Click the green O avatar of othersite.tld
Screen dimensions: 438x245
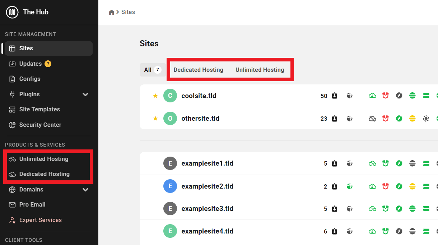click(x=170, y=119)
